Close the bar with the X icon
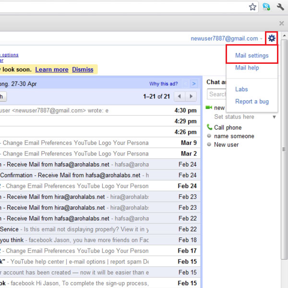The height and width of the screenshot is (288, 288). tap(281, 24)
